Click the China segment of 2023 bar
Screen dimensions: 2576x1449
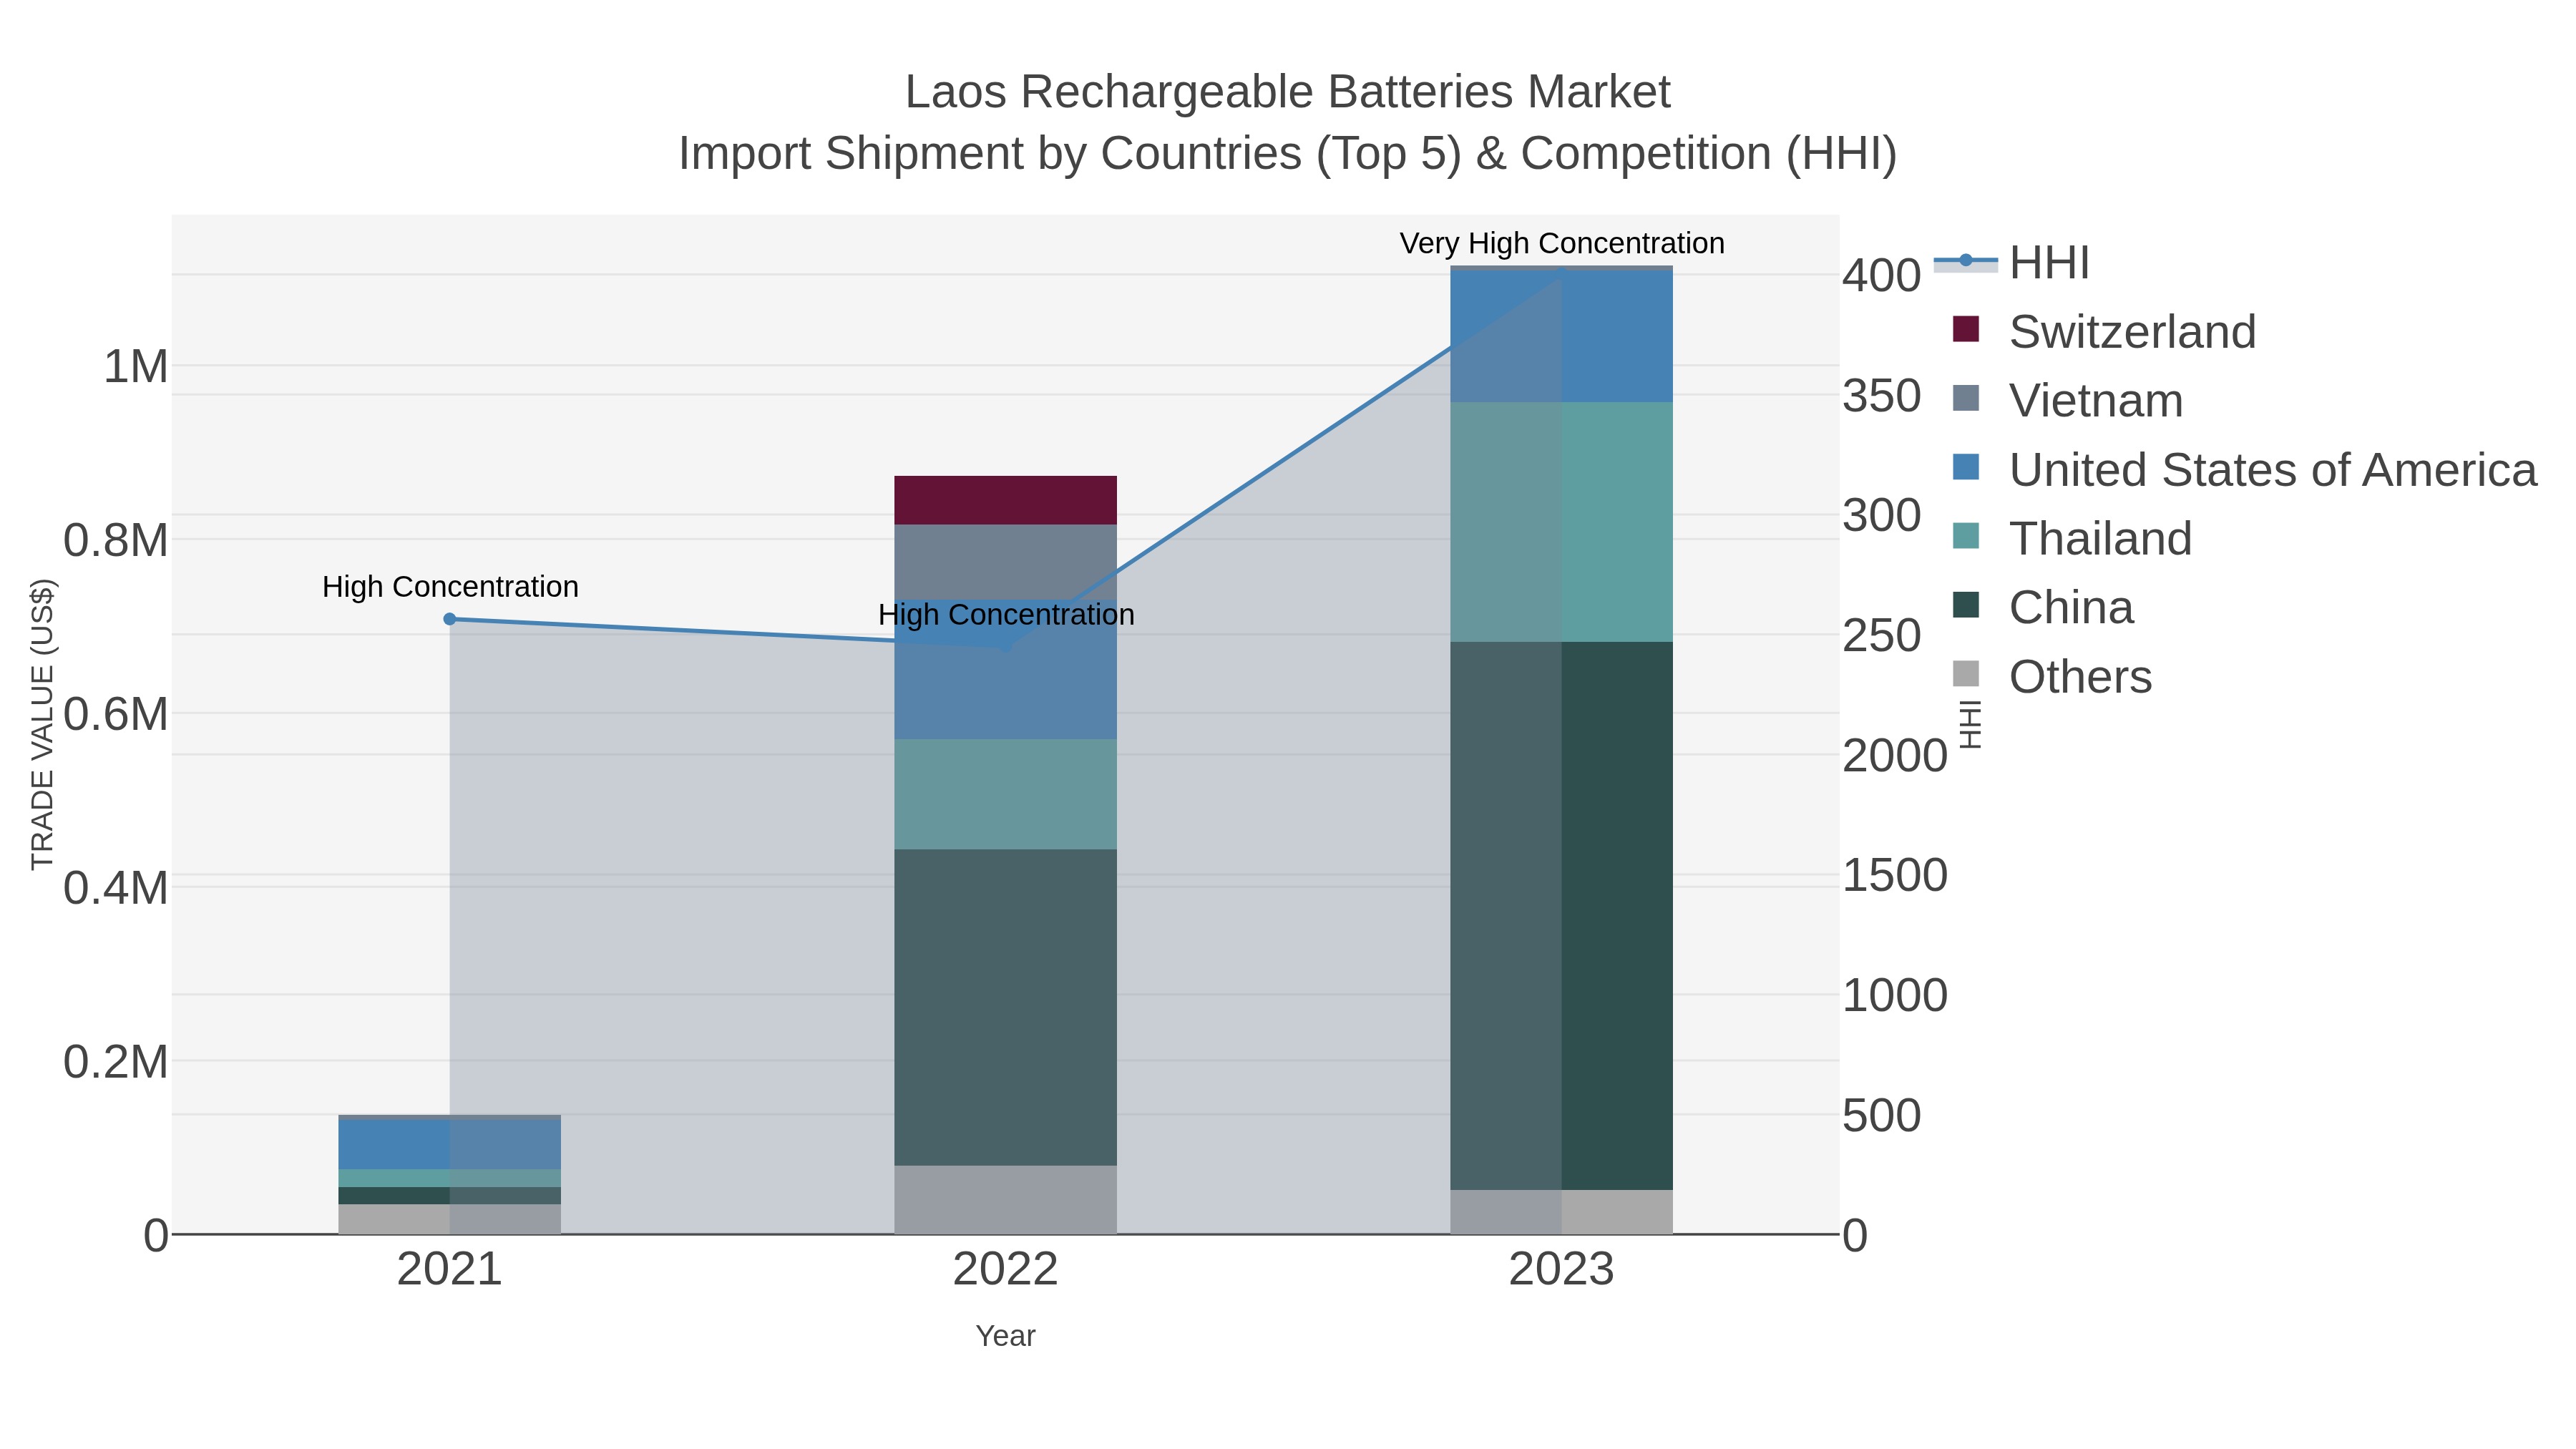point(1561,916)
